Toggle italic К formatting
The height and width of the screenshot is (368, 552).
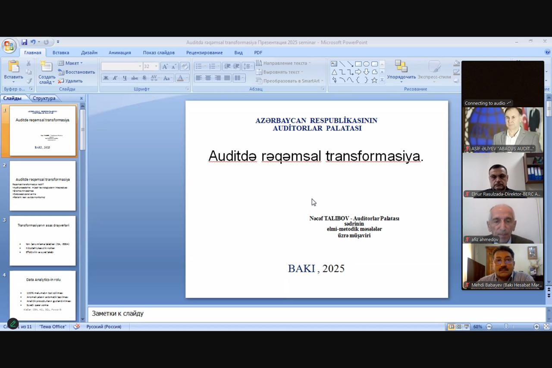pos(115,78)
